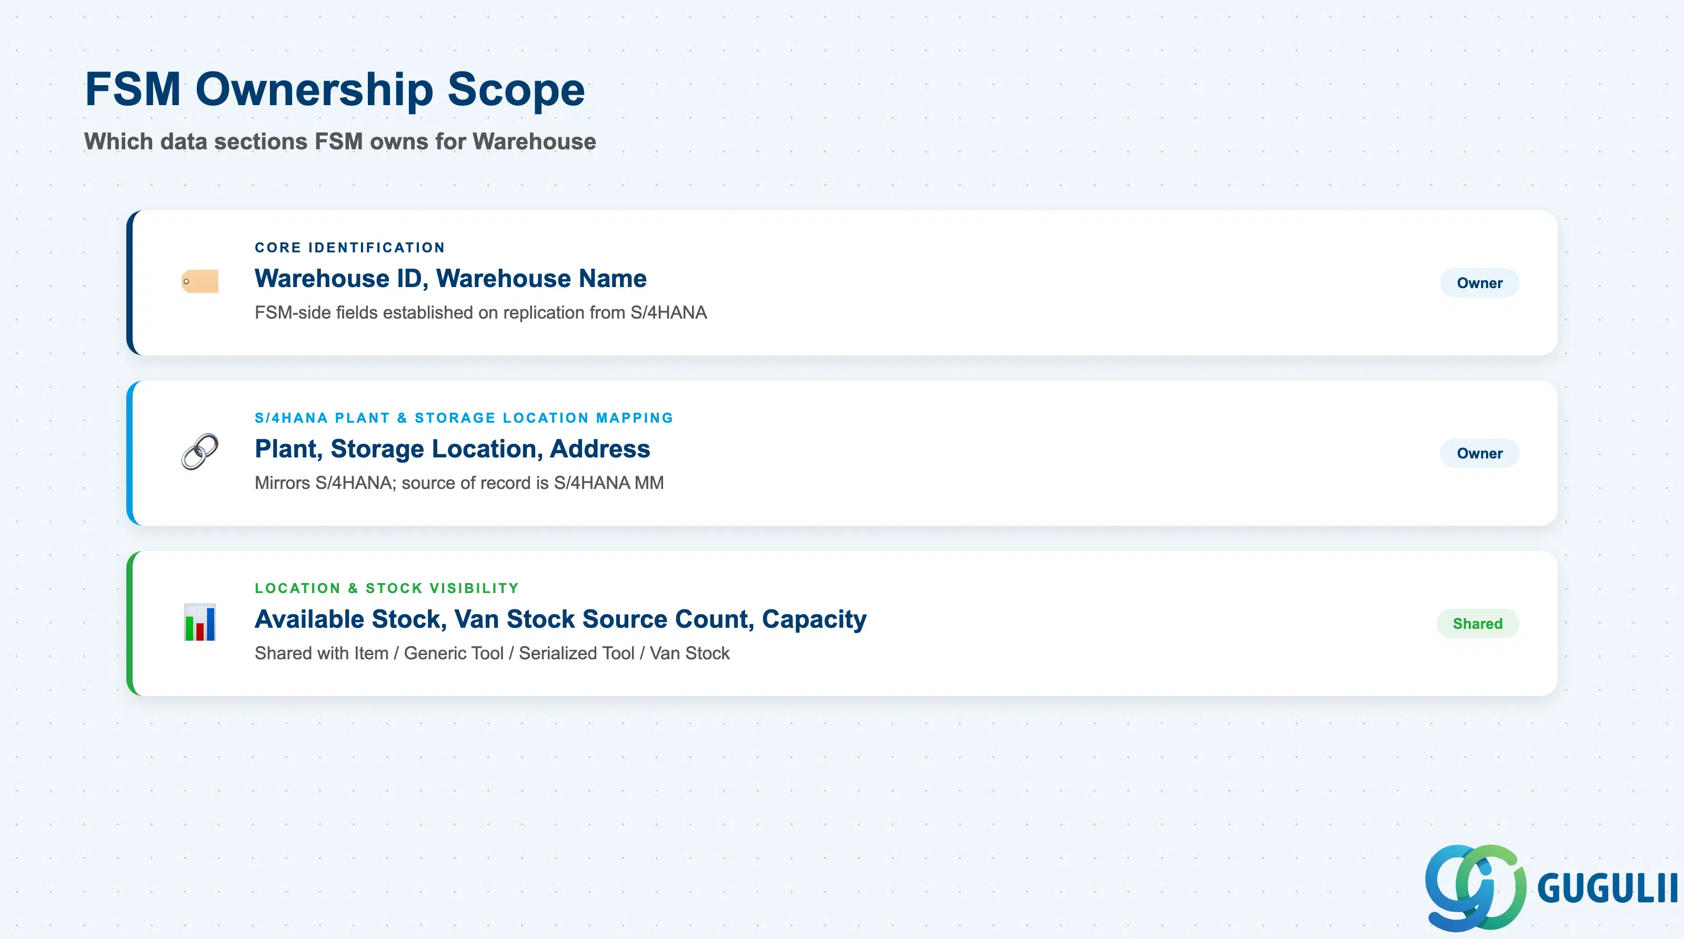Click the Gugulii logo
This screenshot has width=1684, height=939.
[x=1551, y=887]
